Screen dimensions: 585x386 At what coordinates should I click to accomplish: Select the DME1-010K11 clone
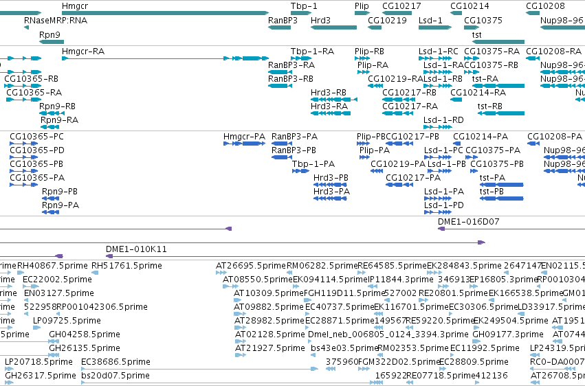346,256
